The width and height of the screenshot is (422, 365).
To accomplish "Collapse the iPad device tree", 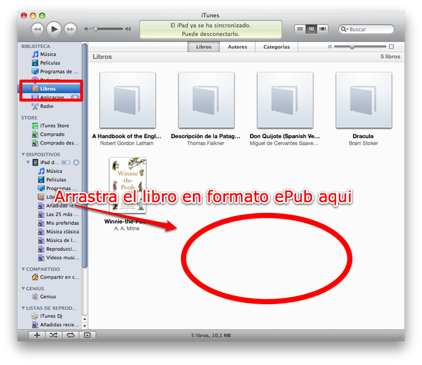I will pos(28,162).
